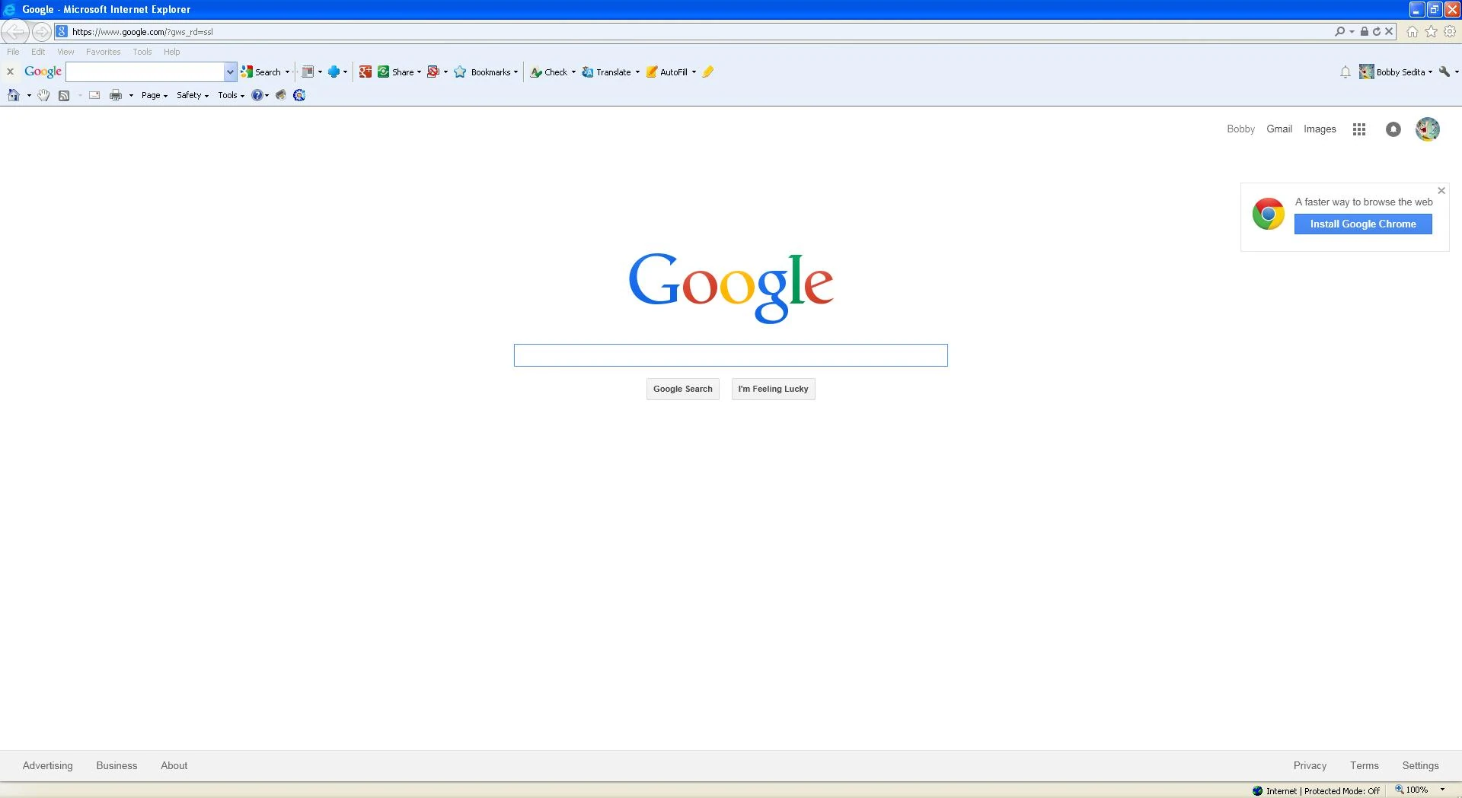Click the icon right of Help in command bar

pos(281,95)
